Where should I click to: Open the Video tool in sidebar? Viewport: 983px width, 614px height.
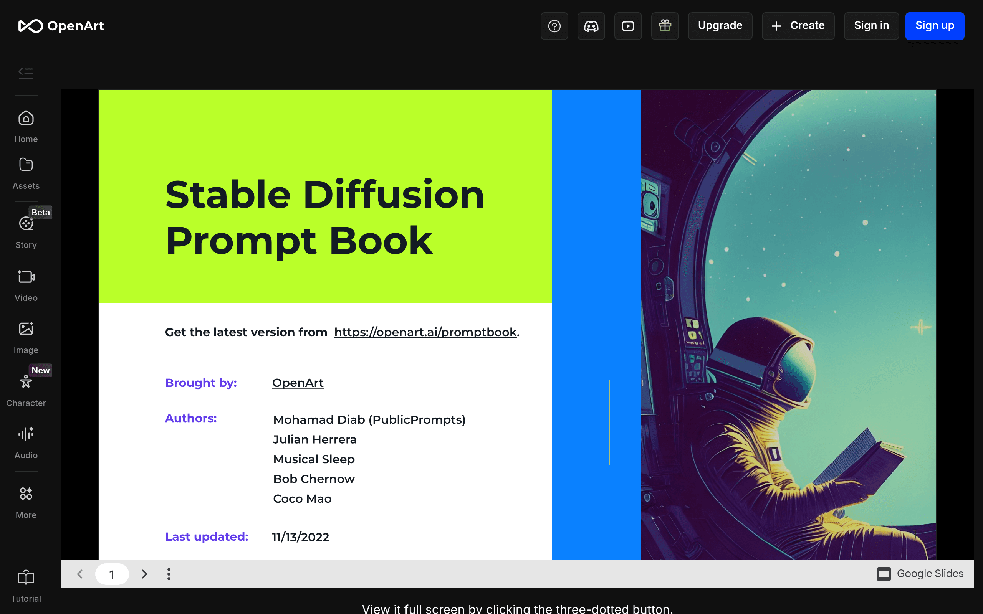pyautogui.click(x=26, y=286)
